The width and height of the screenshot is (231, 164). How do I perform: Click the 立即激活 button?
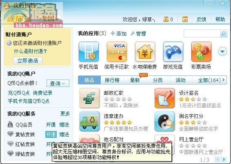pos(28,60)
